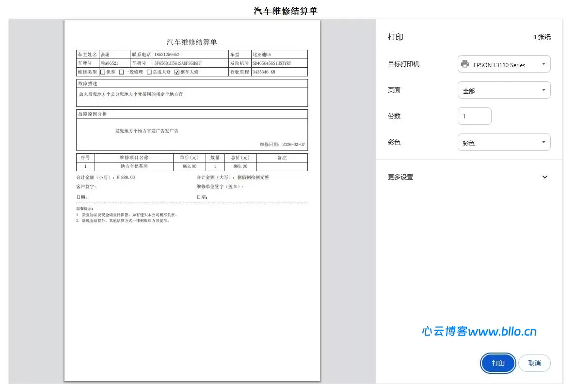Open the 心云博客 www.bllo.cn watermark link
Screen dimensions: 575x384
(x=479, y=332)
